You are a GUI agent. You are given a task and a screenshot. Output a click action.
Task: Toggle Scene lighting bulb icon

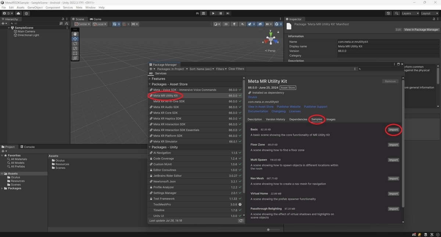tap(234, 24)
